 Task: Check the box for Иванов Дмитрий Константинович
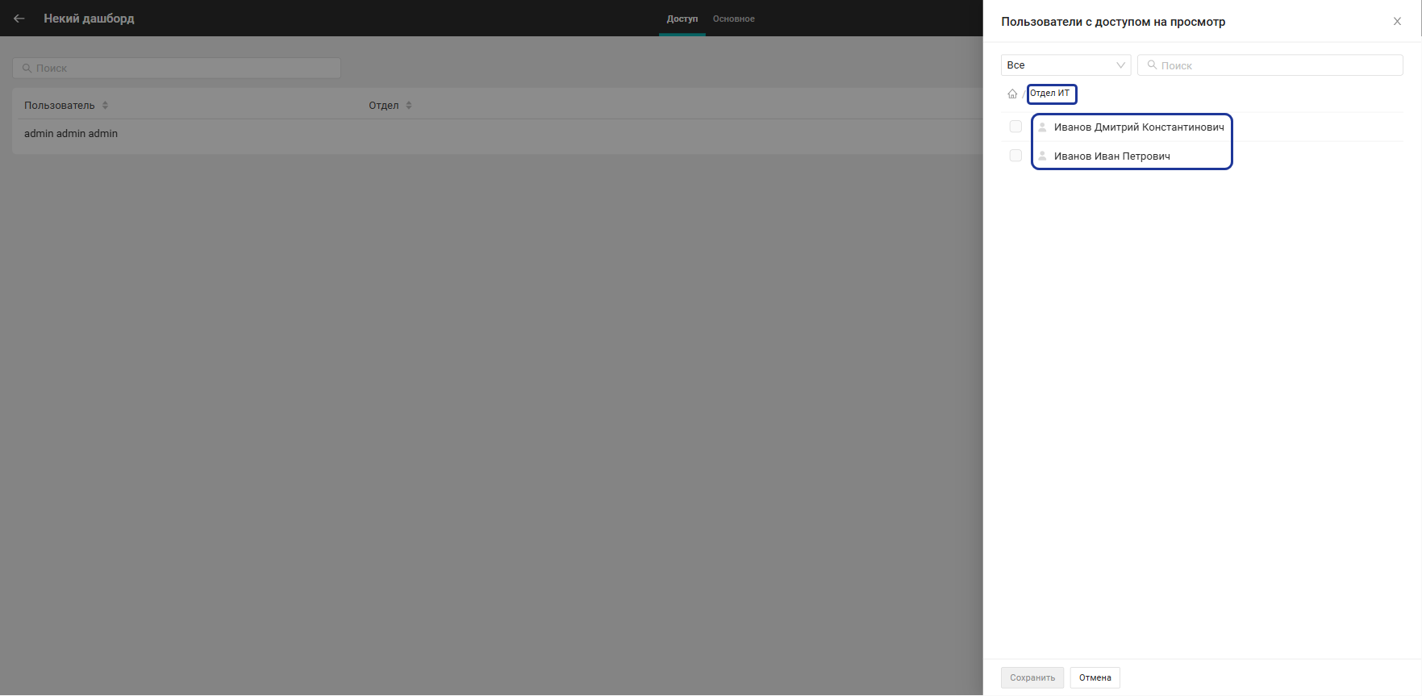[x=1015, y=127]
